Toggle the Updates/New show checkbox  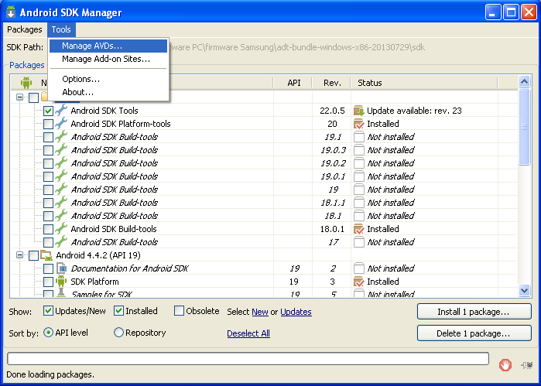coord(48,311)
